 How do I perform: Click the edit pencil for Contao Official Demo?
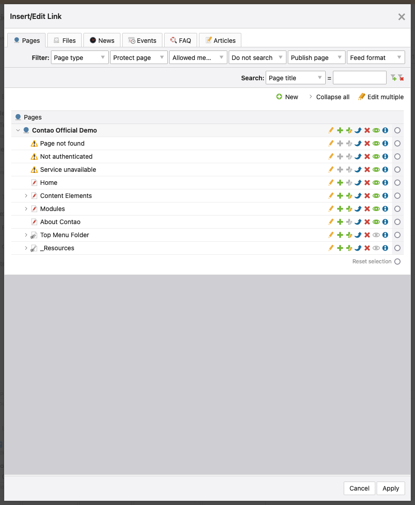[x=331, y=130]
